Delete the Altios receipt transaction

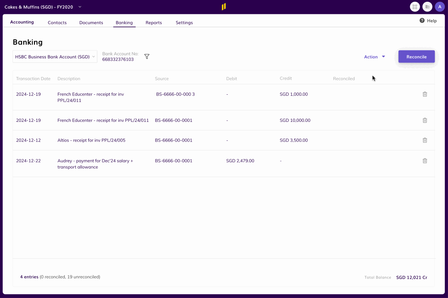pos(425,140)
